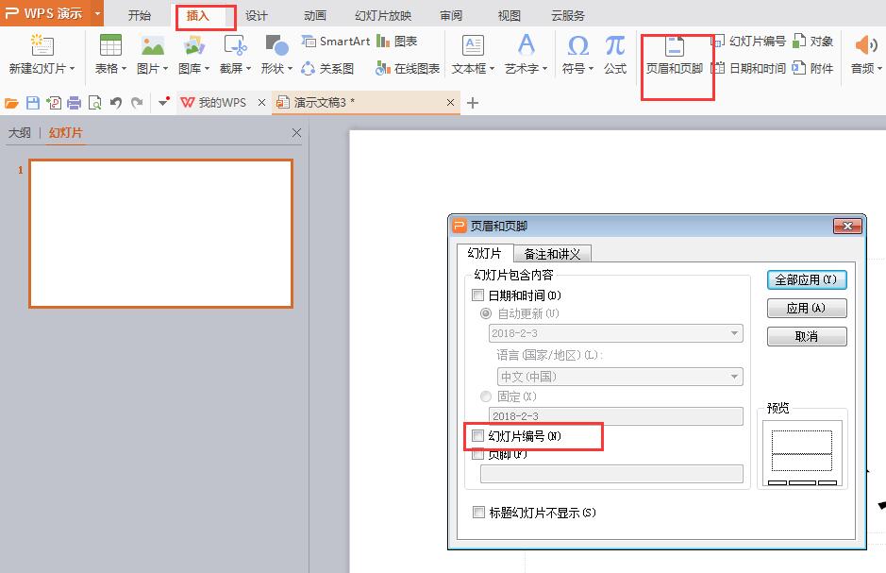The height and width of the screenshot is (573, 886).
Task: Add a new document tab with plus
Action: [x=473, y=103]
